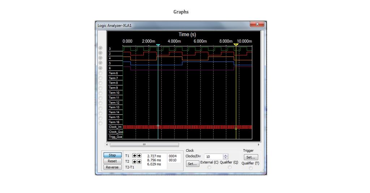Image resolution: width=370 pixels, height=193 pixels.
Task: Click the Stop button
Action: pos(112,155)
